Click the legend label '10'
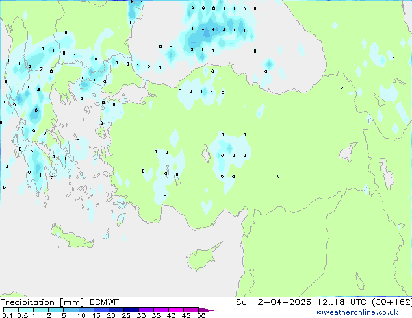Viewport: 412px width, 318px height. pos(81,315)
